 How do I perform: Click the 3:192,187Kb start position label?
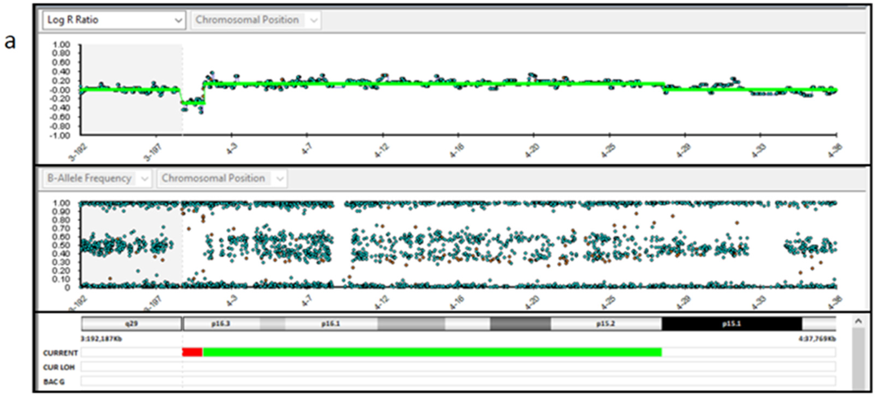click(101, 339)
